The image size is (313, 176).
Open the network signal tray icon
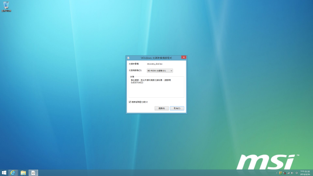tap(289, 173)
